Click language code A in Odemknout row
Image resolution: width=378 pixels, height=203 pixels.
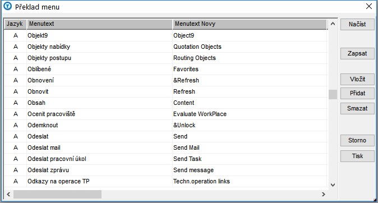(x=16, y=125)
